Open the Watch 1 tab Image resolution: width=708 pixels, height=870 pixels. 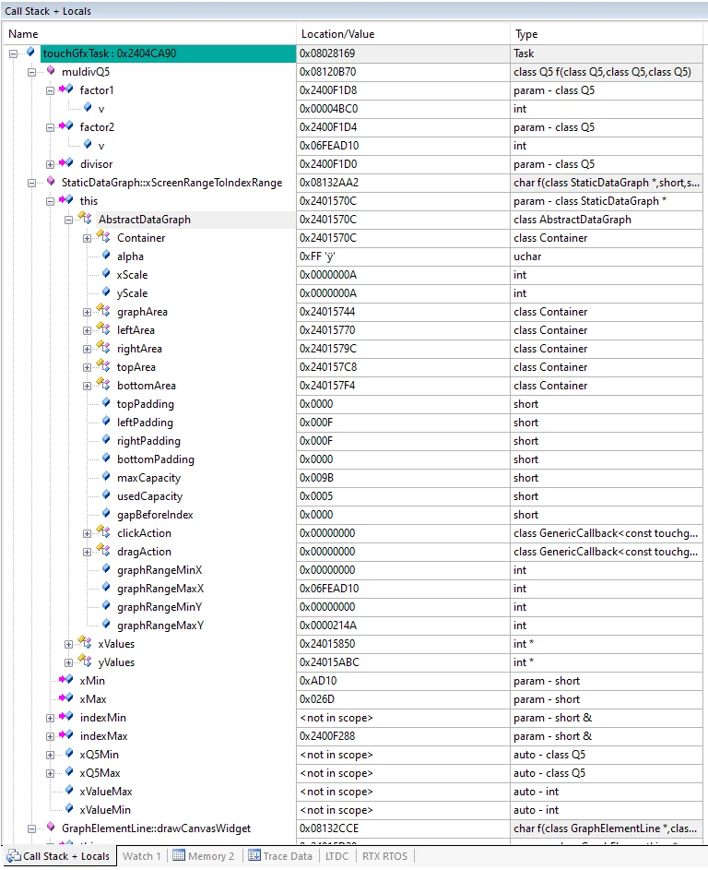pyautogui.click(x=141, y=856)
